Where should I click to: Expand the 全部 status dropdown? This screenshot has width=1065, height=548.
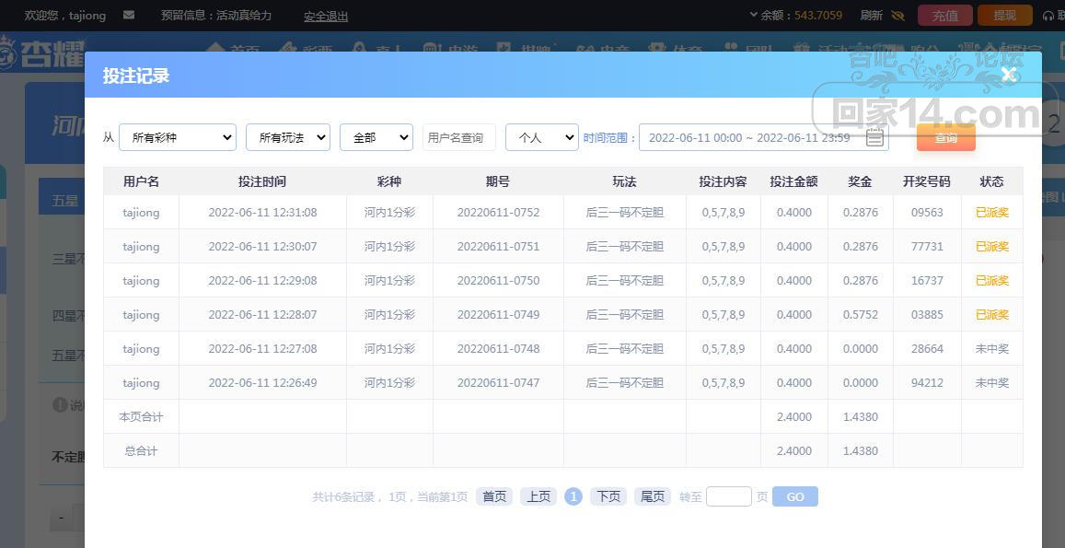(x=376, y=137)
